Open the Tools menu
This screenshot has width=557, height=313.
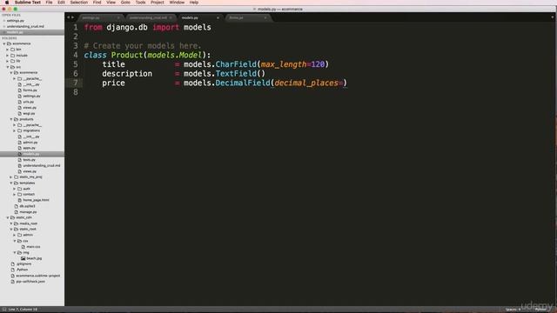(140, 3)
